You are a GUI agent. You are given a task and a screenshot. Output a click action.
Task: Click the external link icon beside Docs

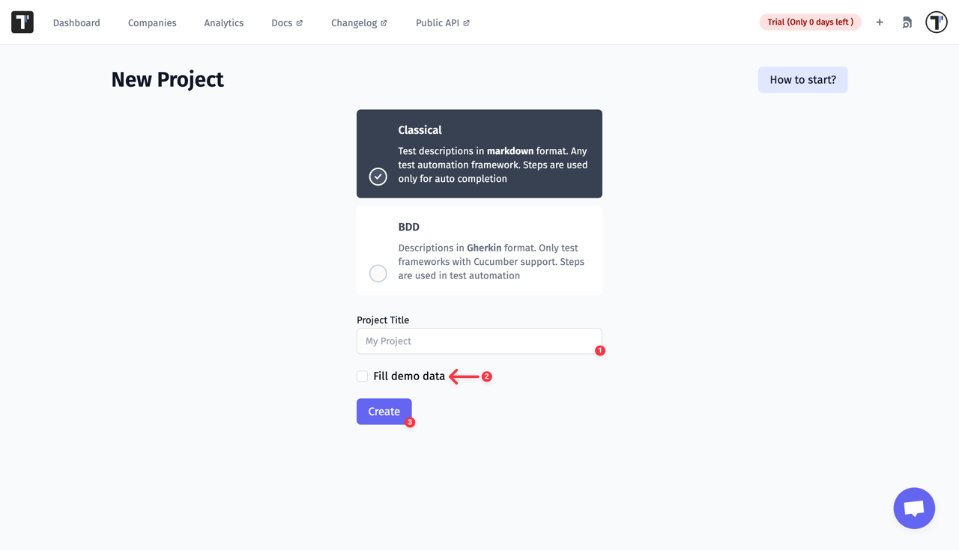(x=300, y=22)
